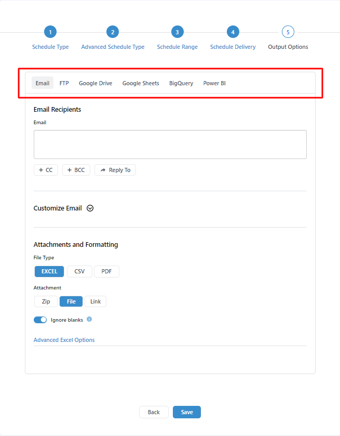The image size is (340, 436).
Task: Go to step 1 Schedule Type circle
Action: [50, 32]
